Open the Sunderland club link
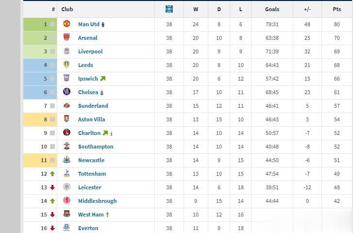 tap(93, 106)
